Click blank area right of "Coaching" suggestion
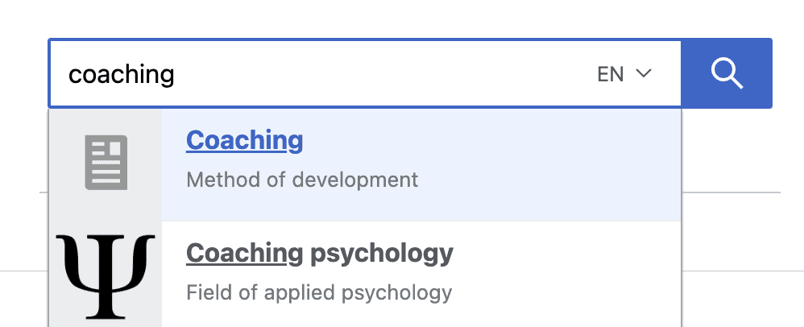The image size is (804, 327). coord(499,141)
